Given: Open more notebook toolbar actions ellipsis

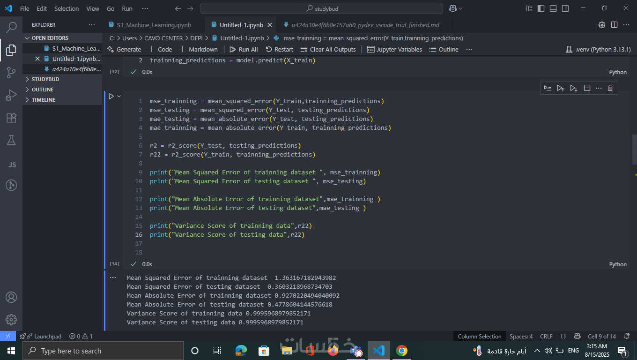Looking at the screenshot, I should pyautogui.click(x=469, y=49).
